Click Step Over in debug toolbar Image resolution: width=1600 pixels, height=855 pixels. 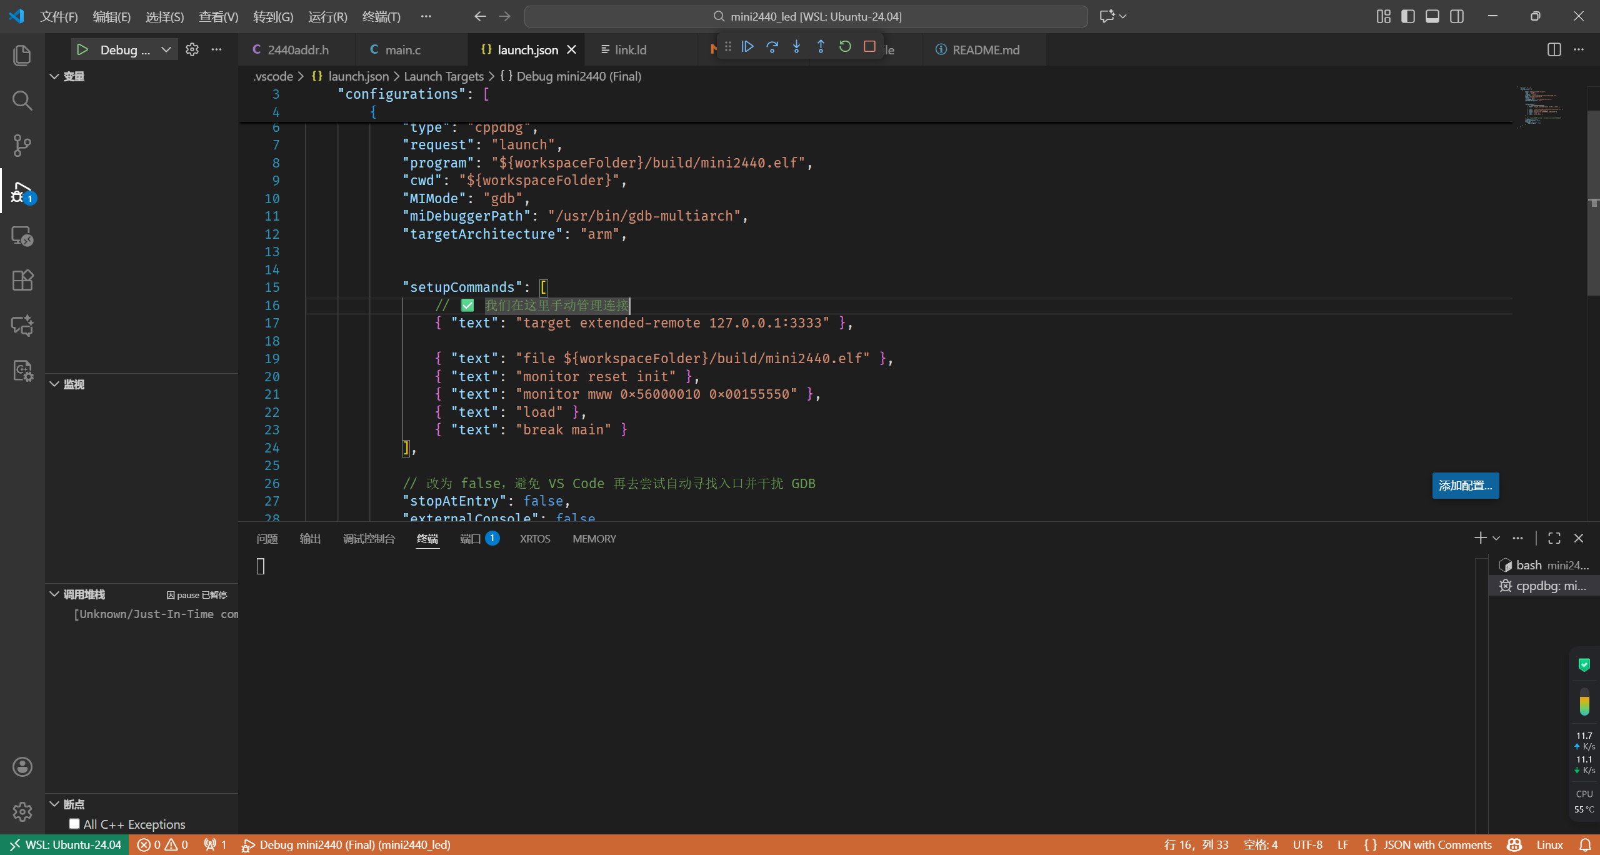tap(772, 47)
